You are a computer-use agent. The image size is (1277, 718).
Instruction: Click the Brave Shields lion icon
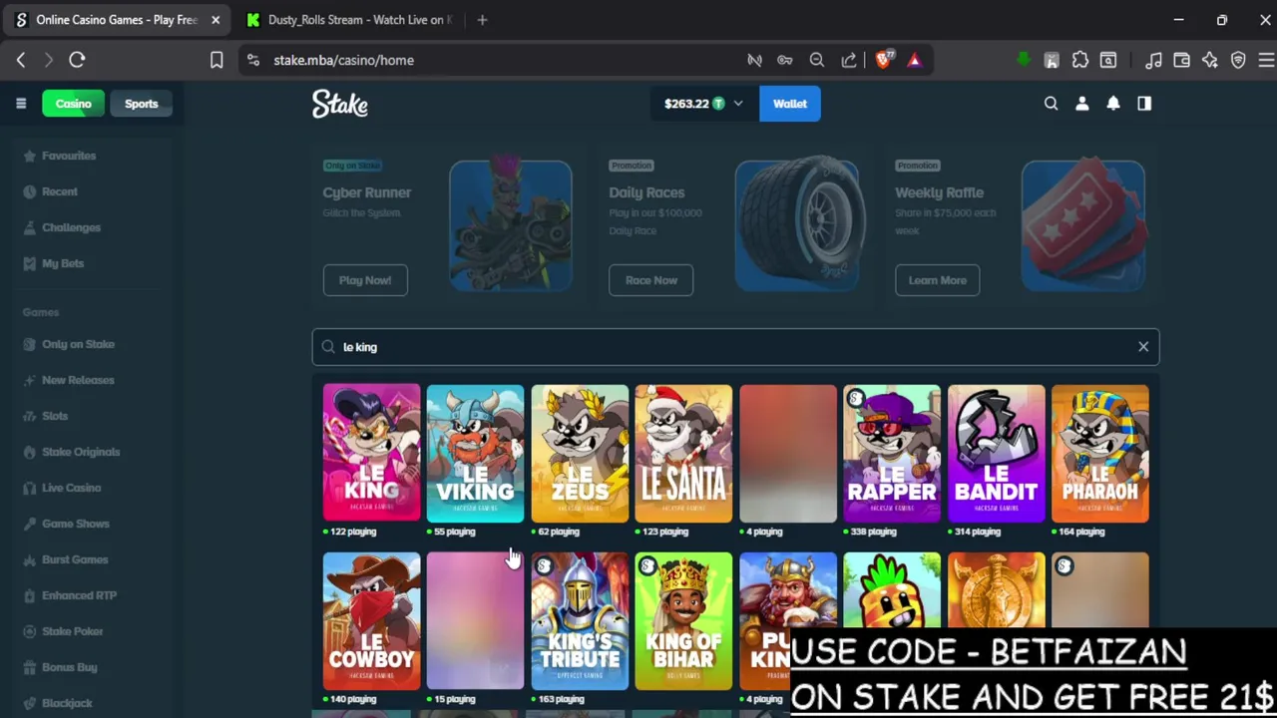click(x=884, y=60)
